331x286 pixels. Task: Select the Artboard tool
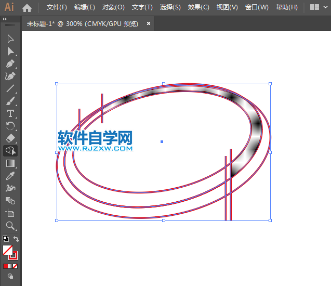10,213
